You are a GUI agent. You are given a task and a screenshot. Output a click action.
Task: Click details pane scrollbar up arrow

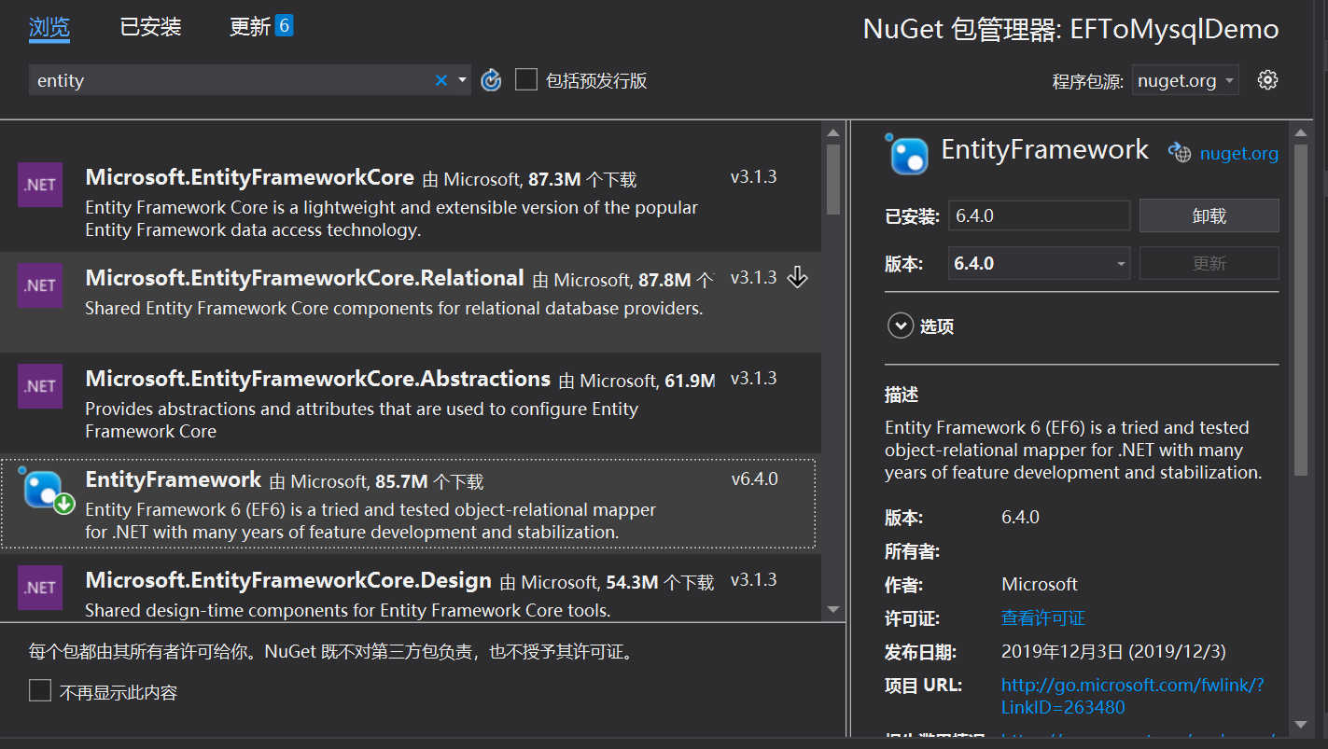pyautogui.click(x=1302, y=133)
